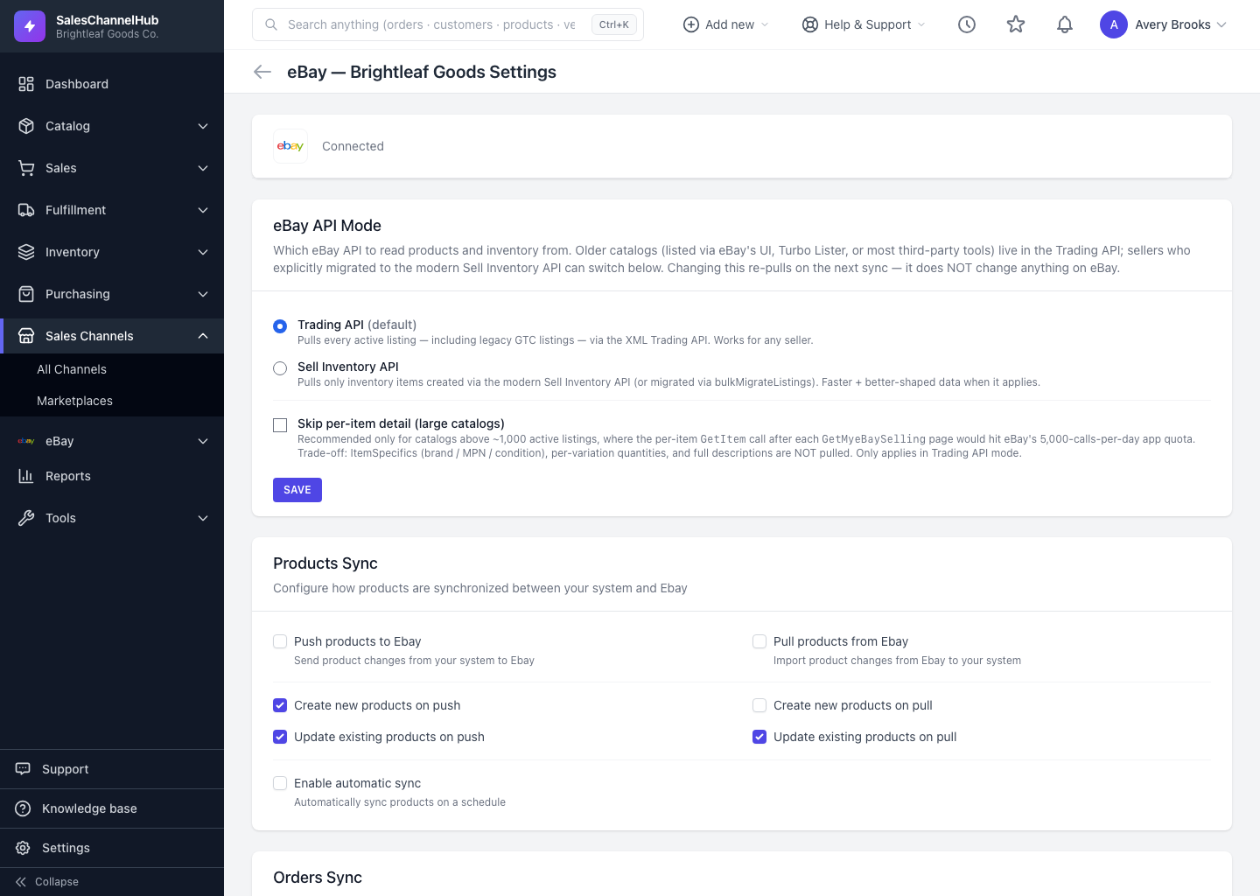
Task: Click the Ctrl+K shortcut badge
Action: 614,24
